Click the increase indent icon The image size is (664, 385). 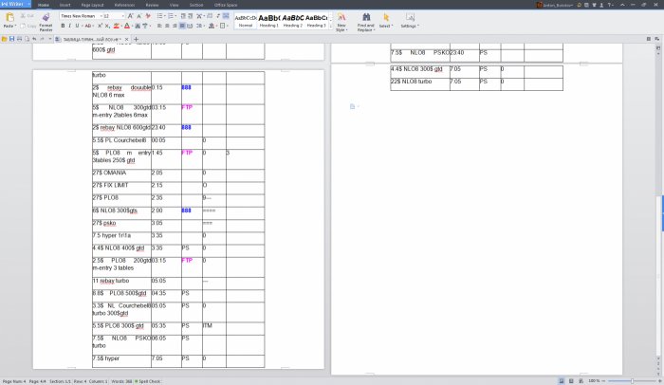click(x=191, y=16)
